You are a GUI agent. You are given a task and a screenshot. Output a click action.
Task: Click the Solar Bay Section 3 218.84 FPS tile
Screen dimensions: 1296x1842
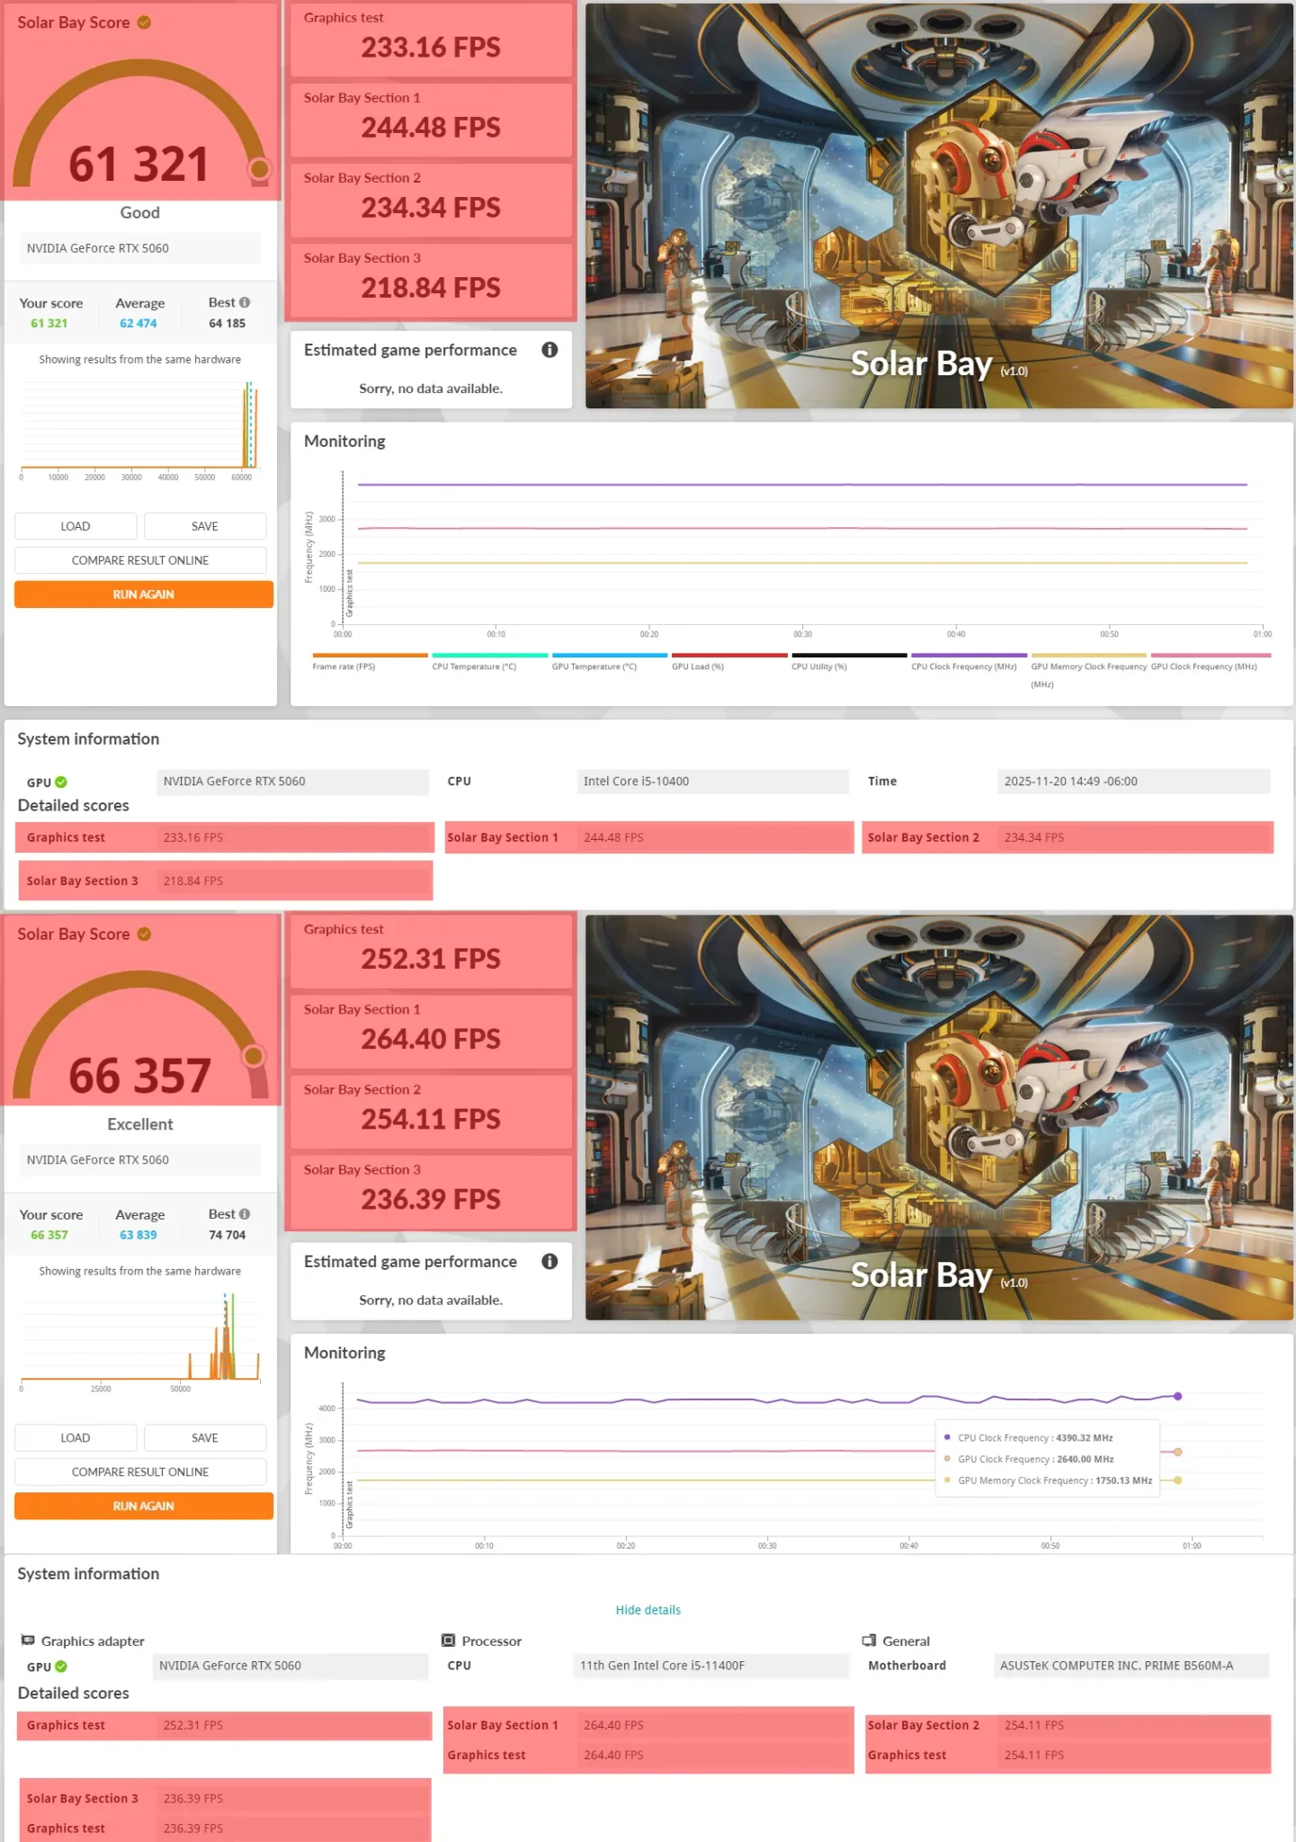pyautogui.click(x=431, y=281)
